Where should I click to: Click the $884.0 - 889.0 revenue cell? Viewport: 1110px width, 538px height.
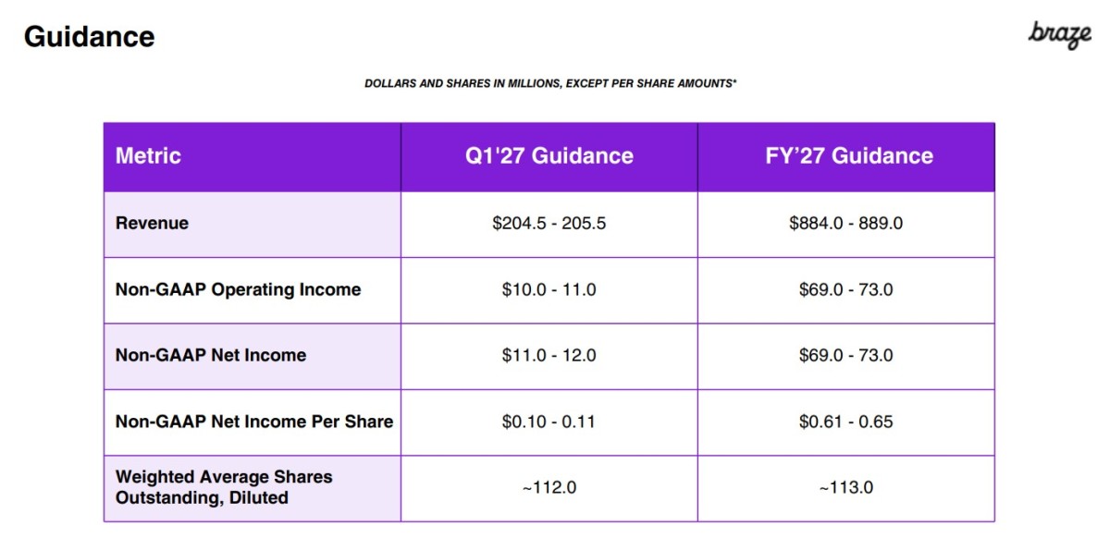tap(846, 224)
